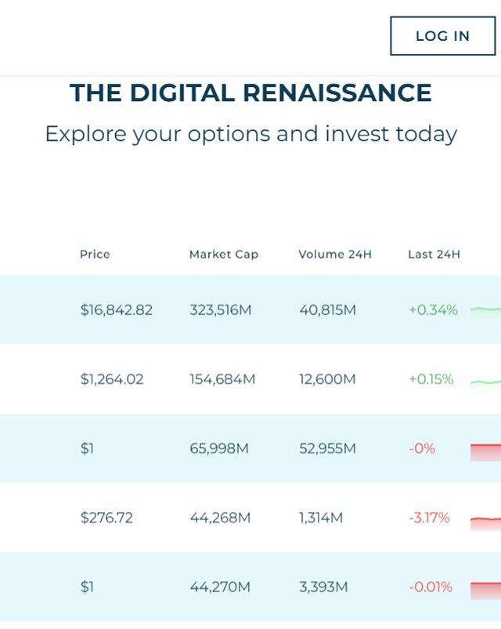The width and height of the screenshot is (501, 629).
Task: Click the -3.17% change value
Action: pyautogui.click(x=429, y=518)
